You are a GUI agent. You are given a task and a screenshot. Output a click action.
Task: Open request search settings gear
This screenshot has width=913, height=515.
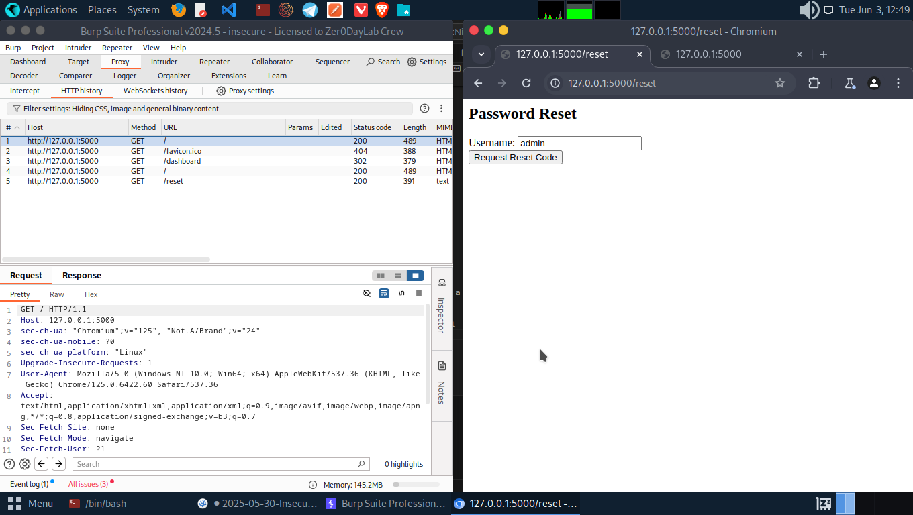click(x=25, y=464)
